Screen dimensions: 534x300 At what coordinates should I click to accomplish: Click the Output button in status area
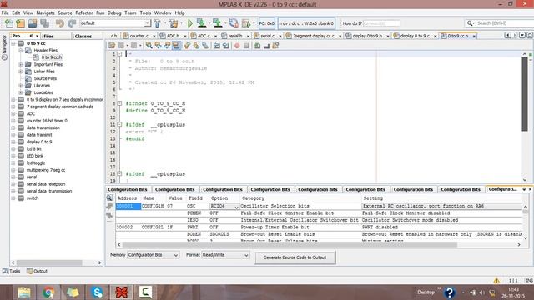[x=37, y=271]
